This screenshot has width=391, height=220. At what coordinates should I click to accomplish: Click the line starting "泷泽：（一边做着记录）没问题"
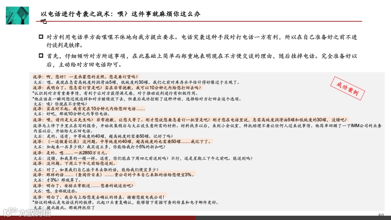coord(122,141)
